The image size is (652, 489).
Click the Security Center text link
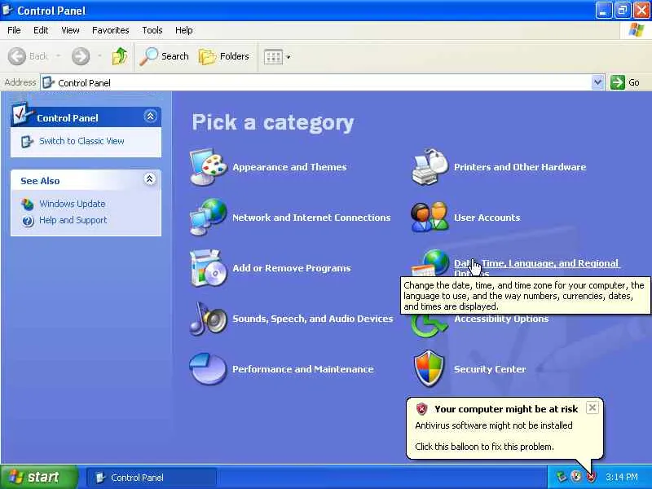[490, 369]
